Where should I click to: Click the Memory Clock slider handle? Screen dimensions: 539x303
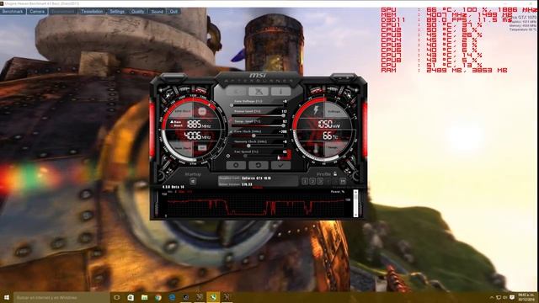pyautogui.click(x=248, y=146)
